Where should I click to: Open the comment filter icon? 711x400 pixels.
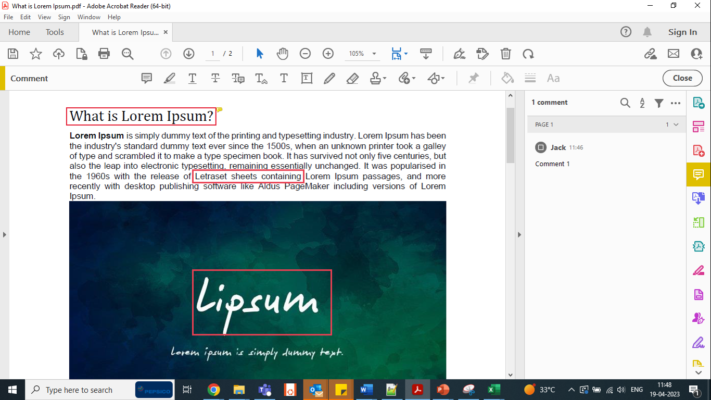tap(659, 103)
